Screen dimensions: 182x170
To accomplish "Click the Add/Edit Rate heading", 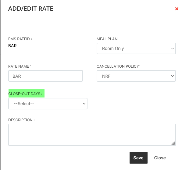I will 31,9.
